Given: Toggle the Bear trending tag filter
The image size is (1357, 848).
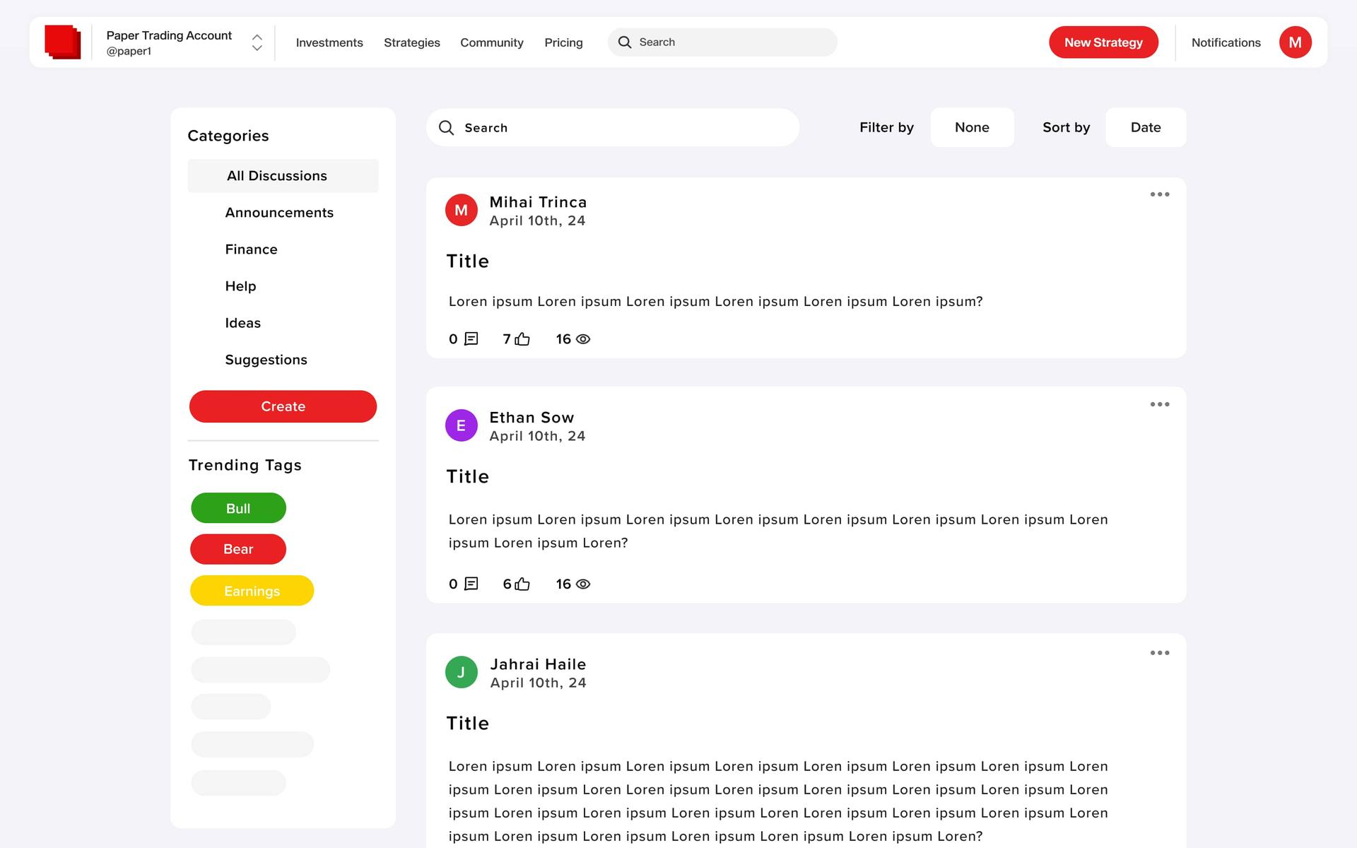Looking at the screenshot, I should point(237,549).
